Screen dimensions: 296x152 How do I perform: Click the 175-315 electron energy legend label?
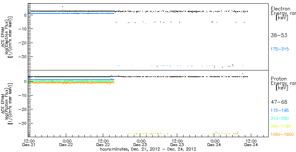(280, 49)
